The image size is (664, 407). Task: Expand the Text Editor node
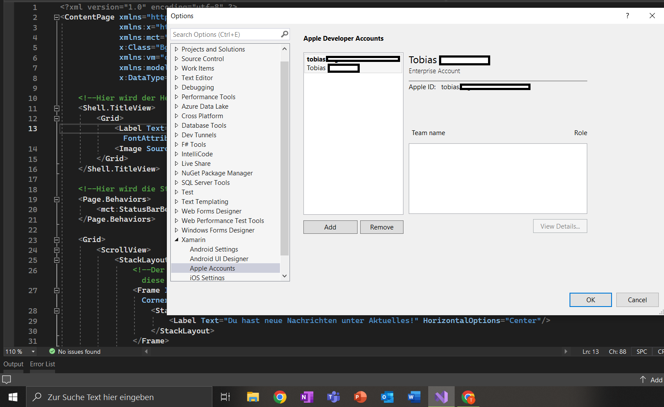[176, 78]
